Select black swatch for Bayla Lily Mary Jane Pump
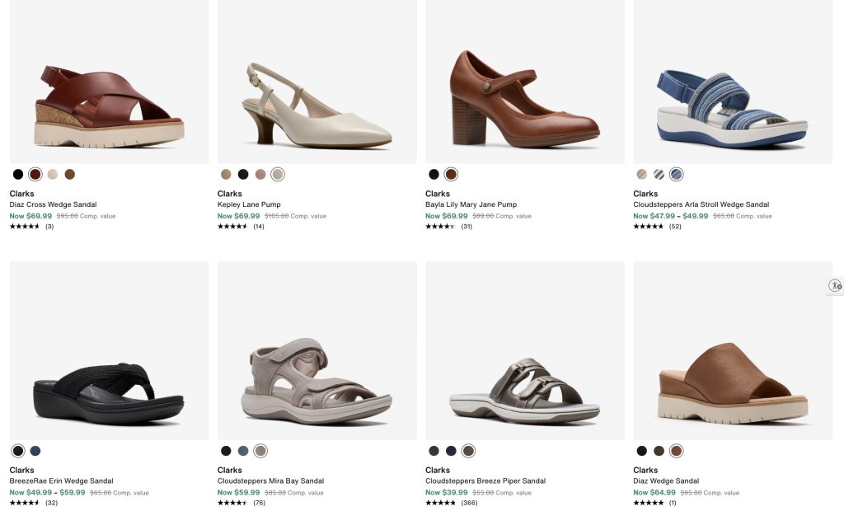 (x=434, y=175)
